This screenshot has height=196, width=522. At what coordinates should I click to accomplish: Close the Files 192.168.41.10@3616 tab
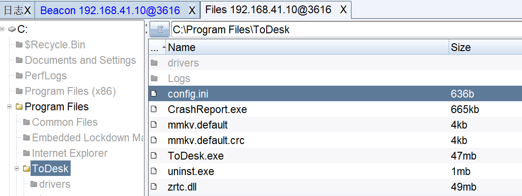tap(344, 10)
